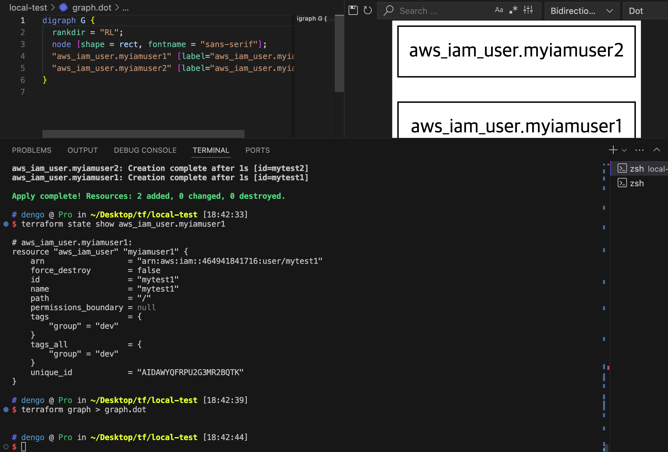The width and height of the screenshot is (668, 452).
Task: Click the search magnifier icon
Action: (x=388, y=11)
